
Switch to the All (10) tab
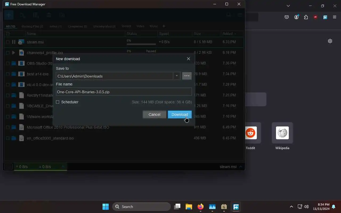point(11,26)
